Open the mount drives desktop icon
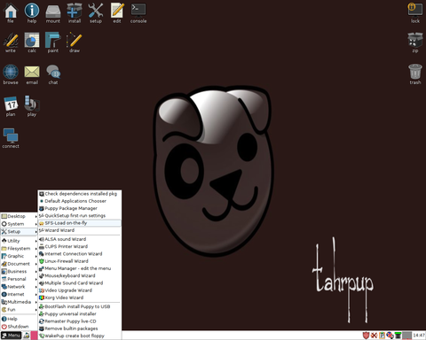The image size is (426, 340). tap(53, 12)
